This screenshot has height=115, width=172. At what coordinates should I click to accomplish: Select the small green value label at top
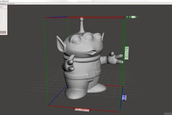(134, 17)
